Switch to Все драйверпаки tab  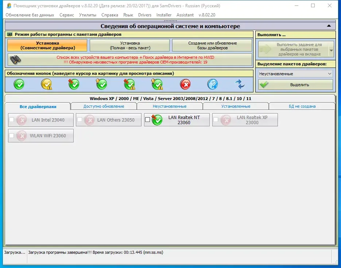38,107
